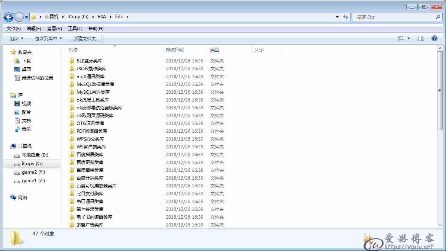The height and width of the screenshot is (251, 446).
Task: Open the arrow after libs in breadcrumb
Action: click(x=127, y=17)
